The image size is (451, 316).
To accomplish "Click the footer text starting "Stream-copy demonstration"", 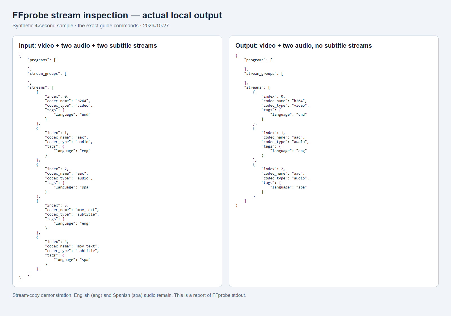I will (129, 295).
